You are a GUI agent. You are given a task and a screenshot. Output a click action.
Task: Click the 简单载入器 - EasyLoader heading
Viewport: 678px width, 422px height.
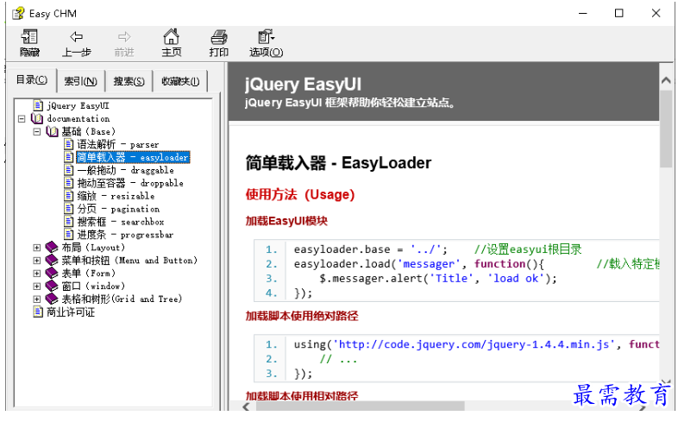click(338, 163)
